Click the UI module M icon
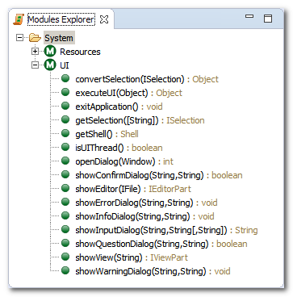 click(x=50, y=65)
